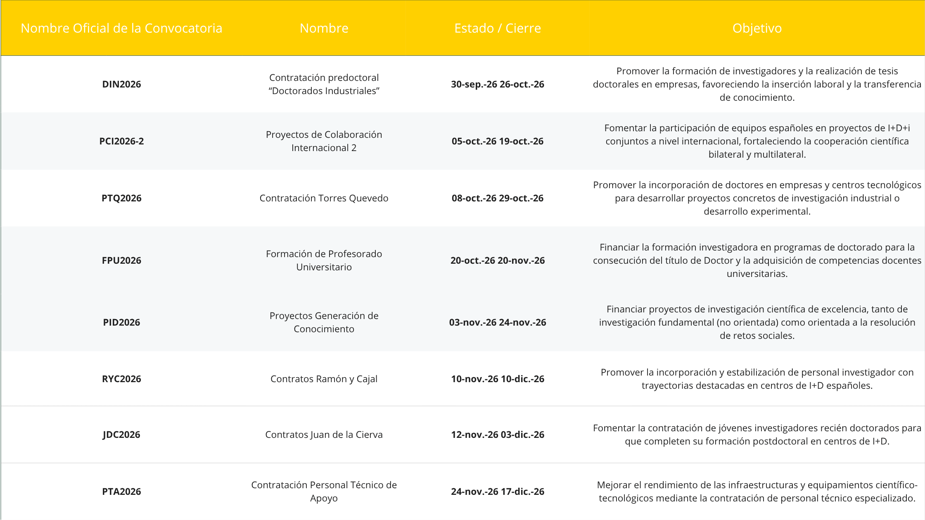The width and height of the screenshot is (925, 520).
Task: Click the Nombre column header
Action: (x=324, y=28)
